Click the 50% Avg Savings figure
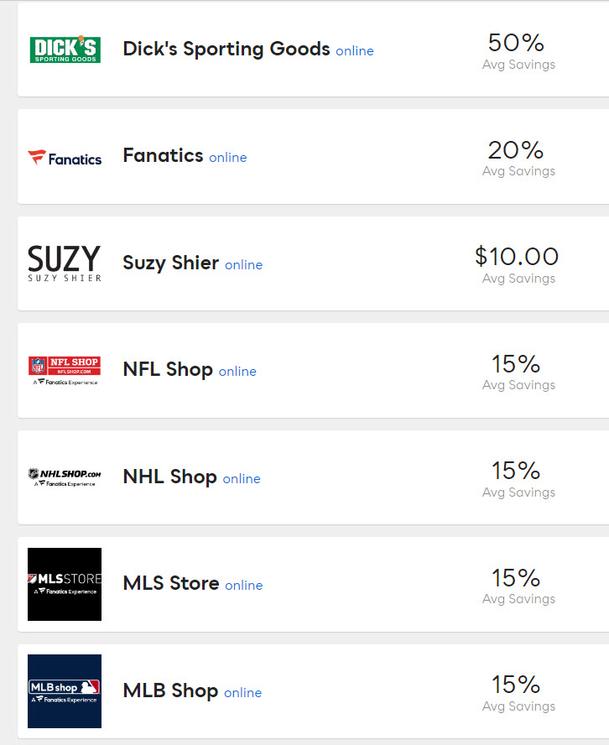Viewport: 609px width, 745px height. pyautogui.click(x=517, y=43)
